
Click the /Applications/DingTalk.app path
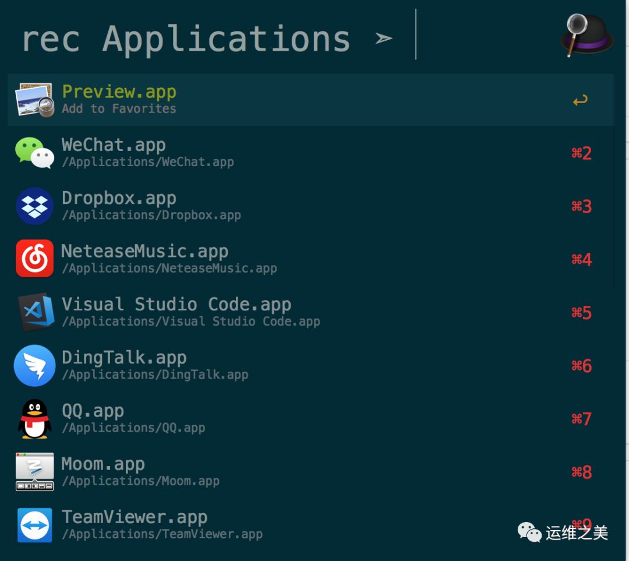pos(155,375)
